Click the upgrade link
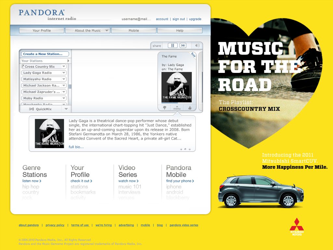The height and width of the screenshot is (250, 333). 195,19
